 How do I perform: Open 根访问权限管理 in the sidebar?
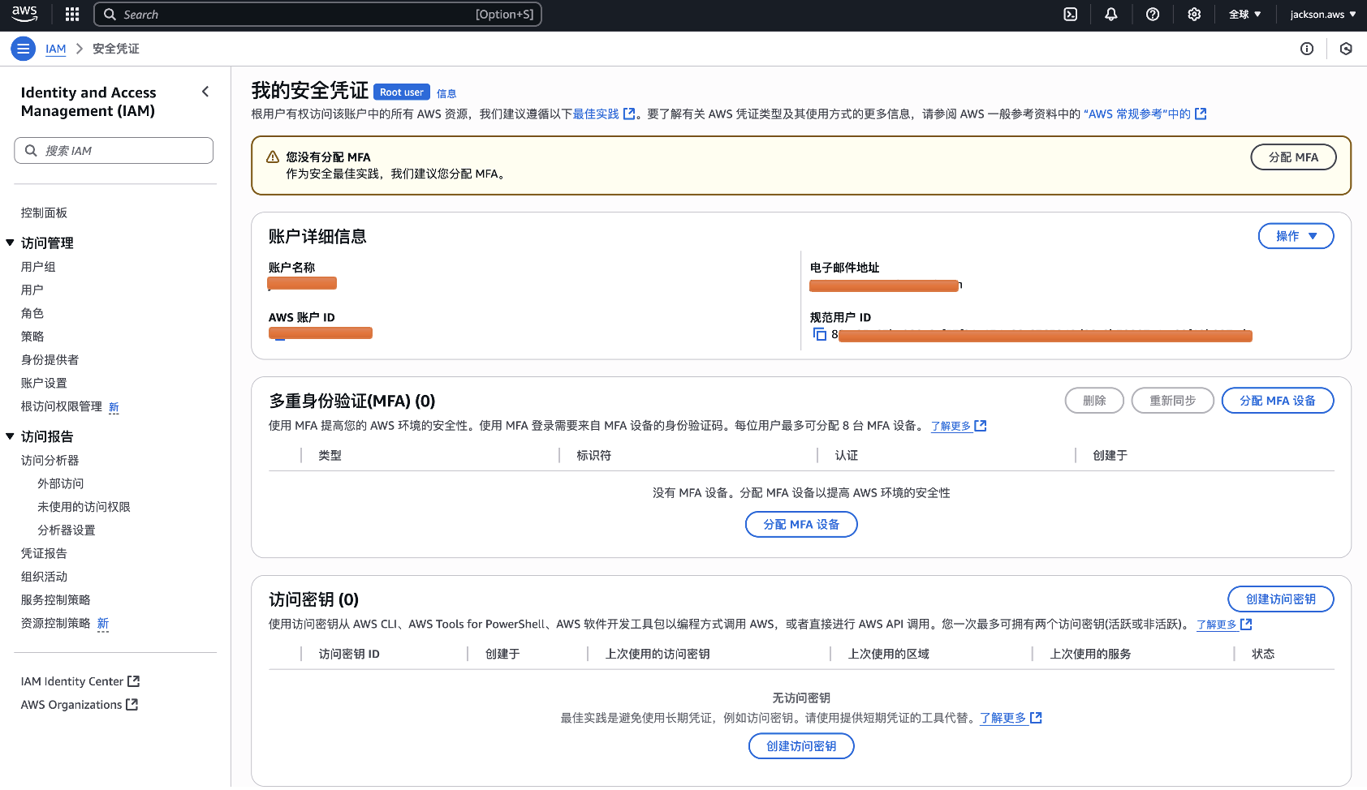pyautogui.click(x=62, y=406)
